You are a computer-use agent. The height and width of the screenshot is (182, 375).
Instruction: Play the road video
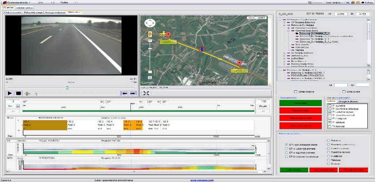click(x=10, y=93)
